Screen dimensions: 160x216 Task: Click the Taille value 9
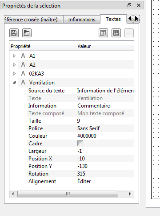click(x=79, y=121)
